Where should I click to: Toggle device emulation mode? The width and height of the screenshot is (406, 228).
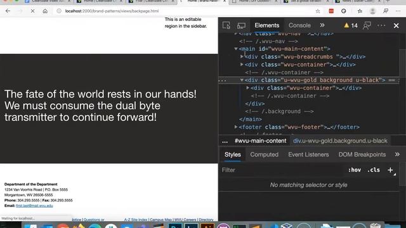[241, 25]
